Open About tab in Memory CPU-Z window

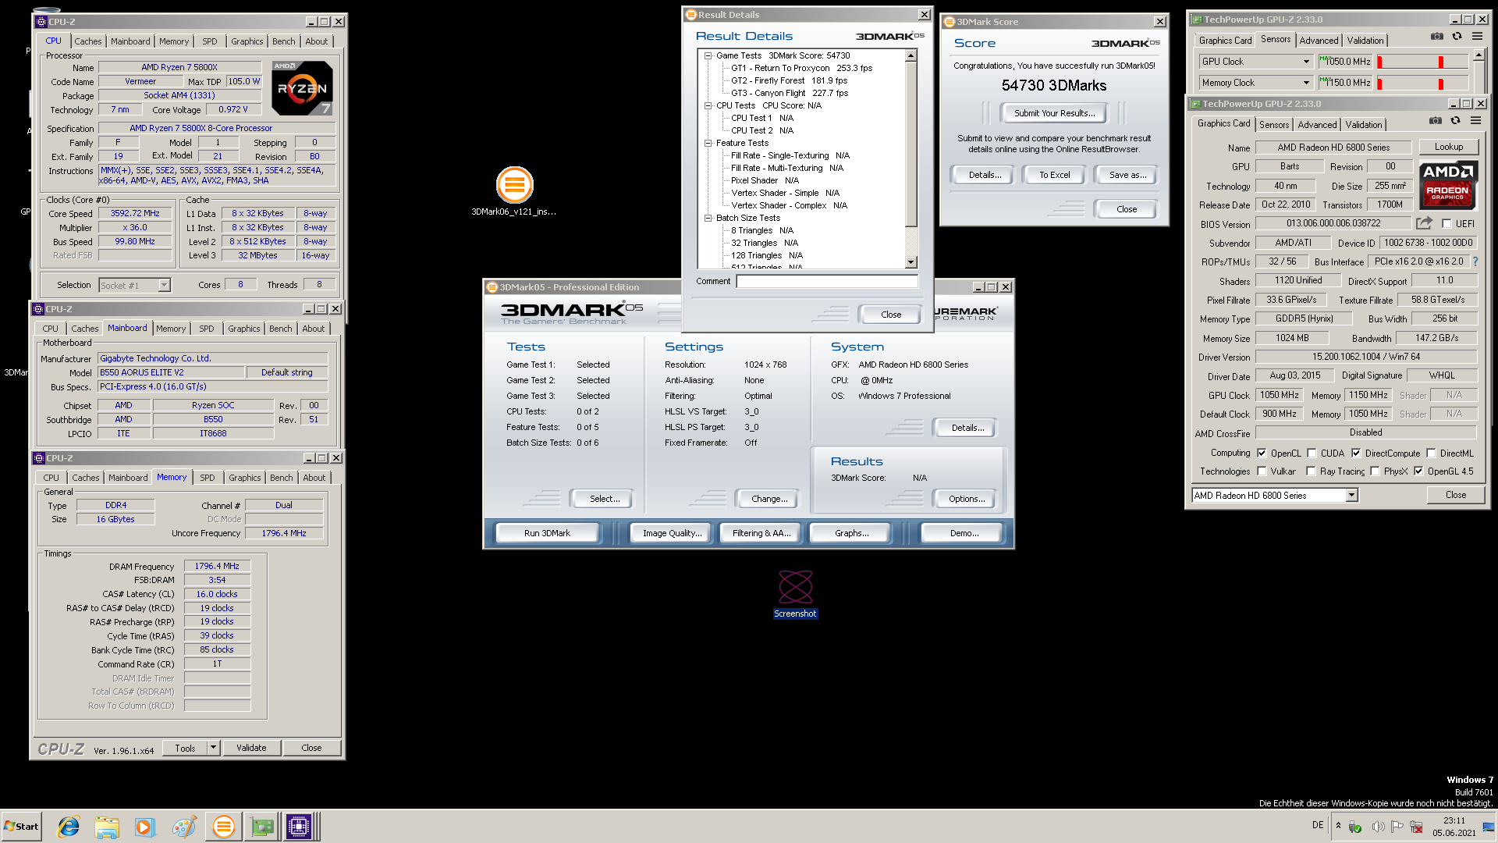[x=314, y=478]
